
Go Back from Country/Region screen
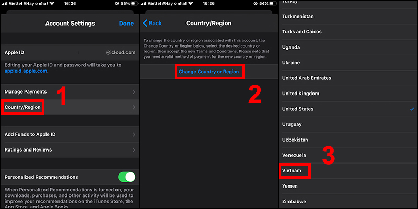coord(152,23)
